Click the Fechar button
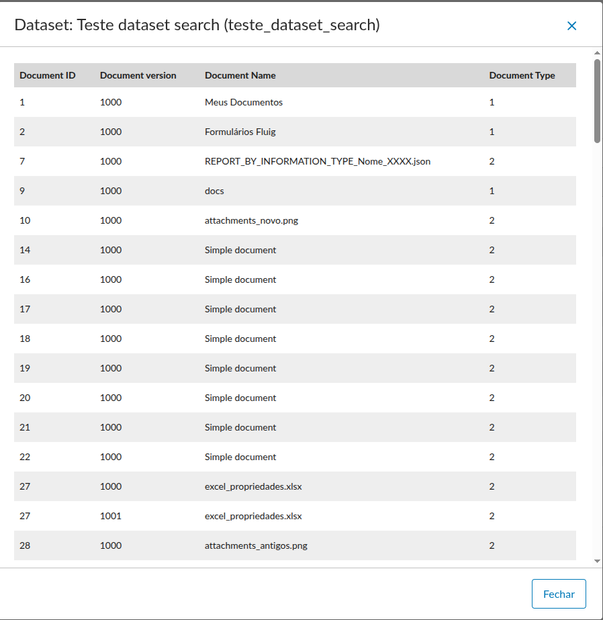The image size is (603, 620). [x=559, y=594]
